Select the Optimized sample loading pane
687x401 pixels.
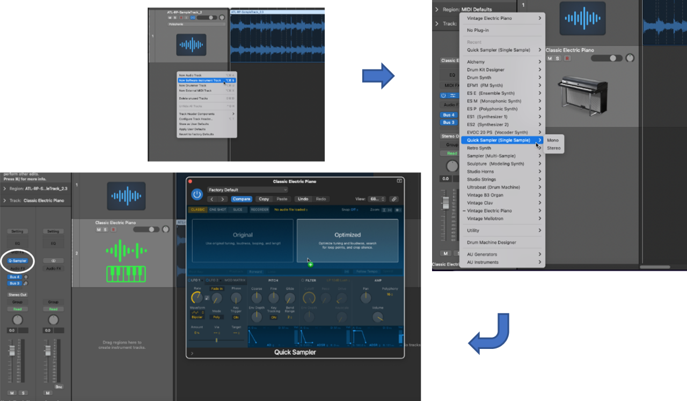[x=347, y=242]
